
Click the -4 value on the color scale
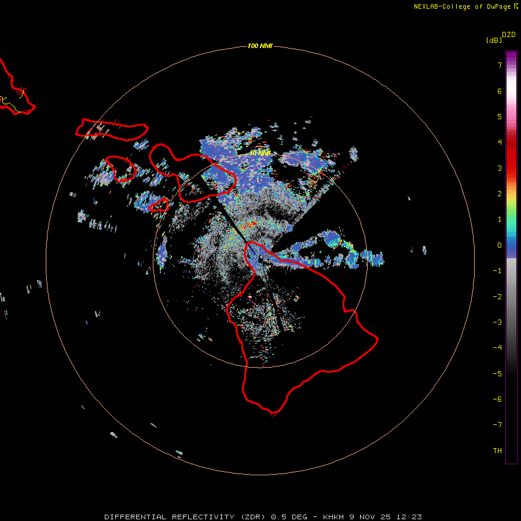point(497,348)
